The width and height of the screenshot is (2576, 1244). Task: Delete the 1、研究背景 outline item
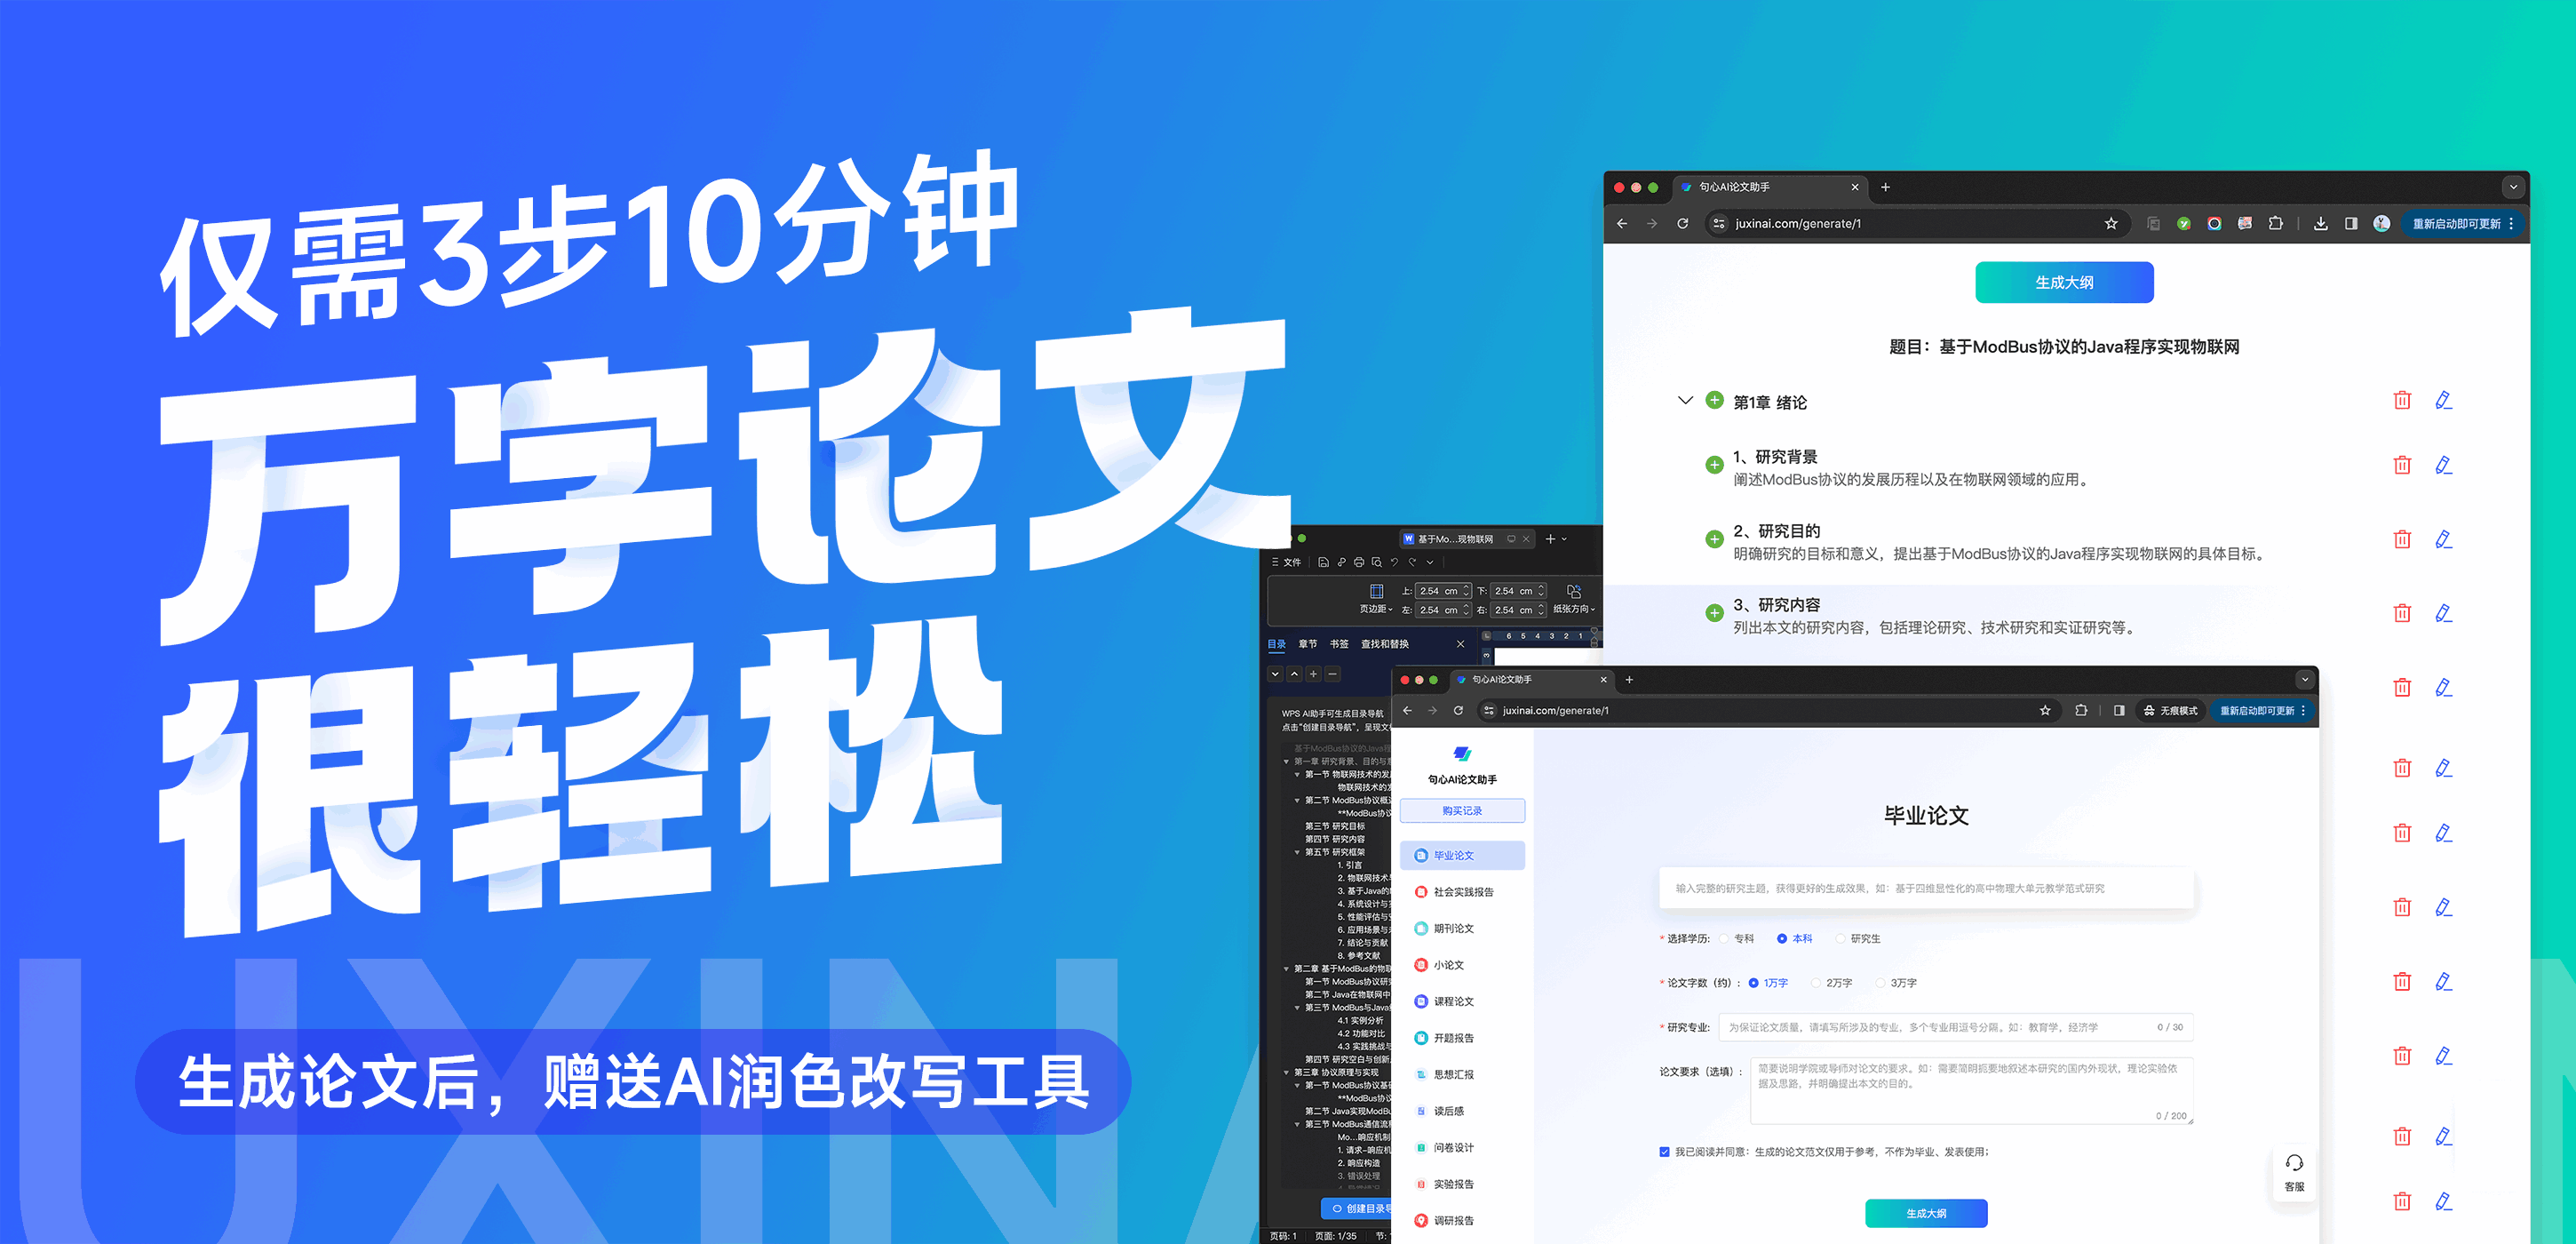(x=2402, y=465)
